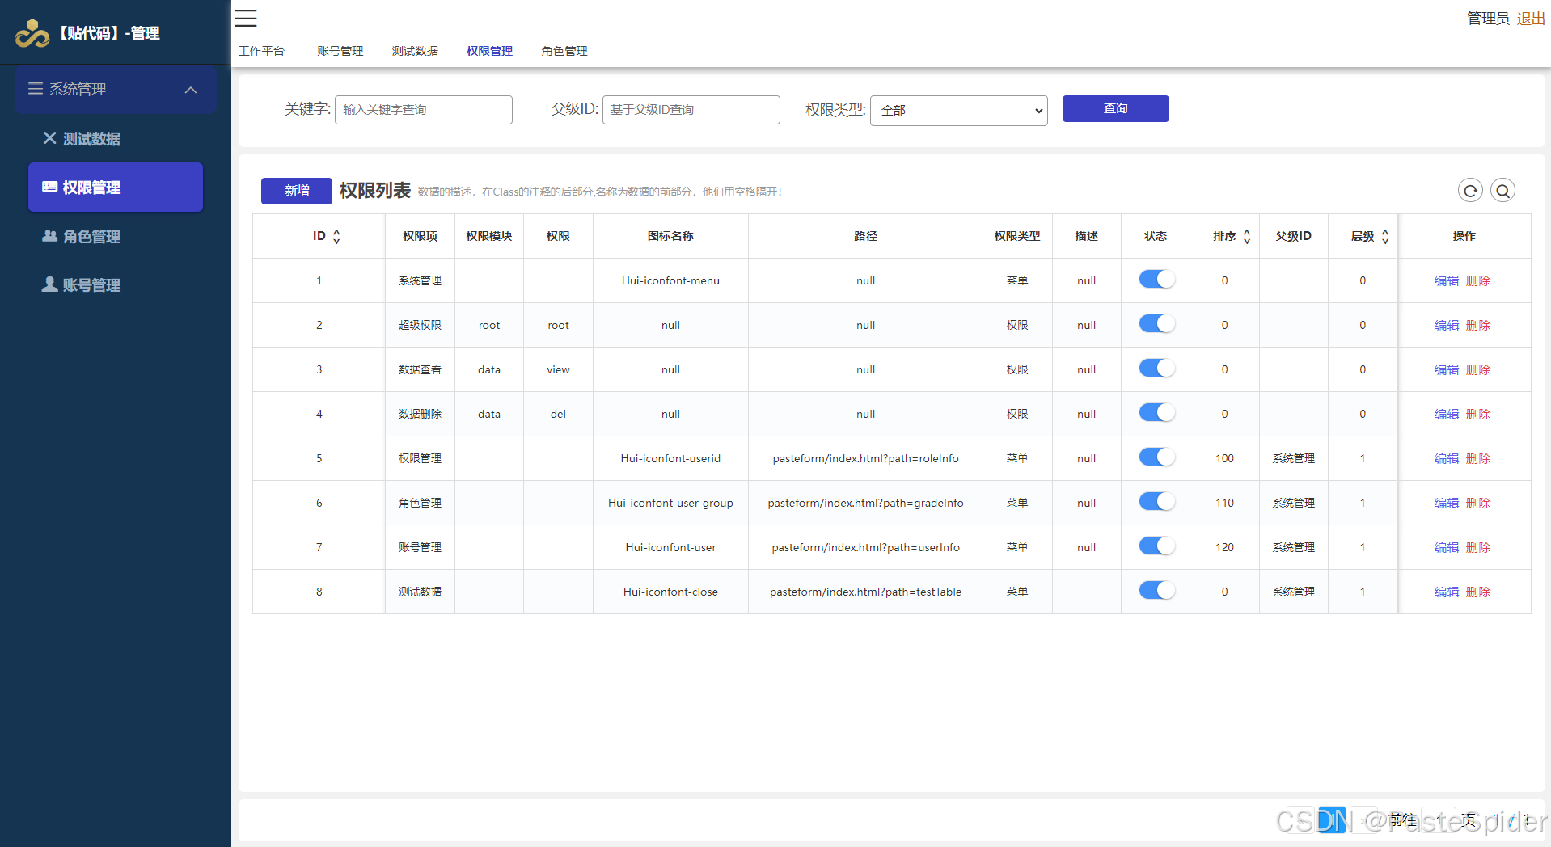Image resolution: width=1551 pixels, height=847 pixels.
Task: Sort table by 排序 column arrows
Action: point(1247,236)
